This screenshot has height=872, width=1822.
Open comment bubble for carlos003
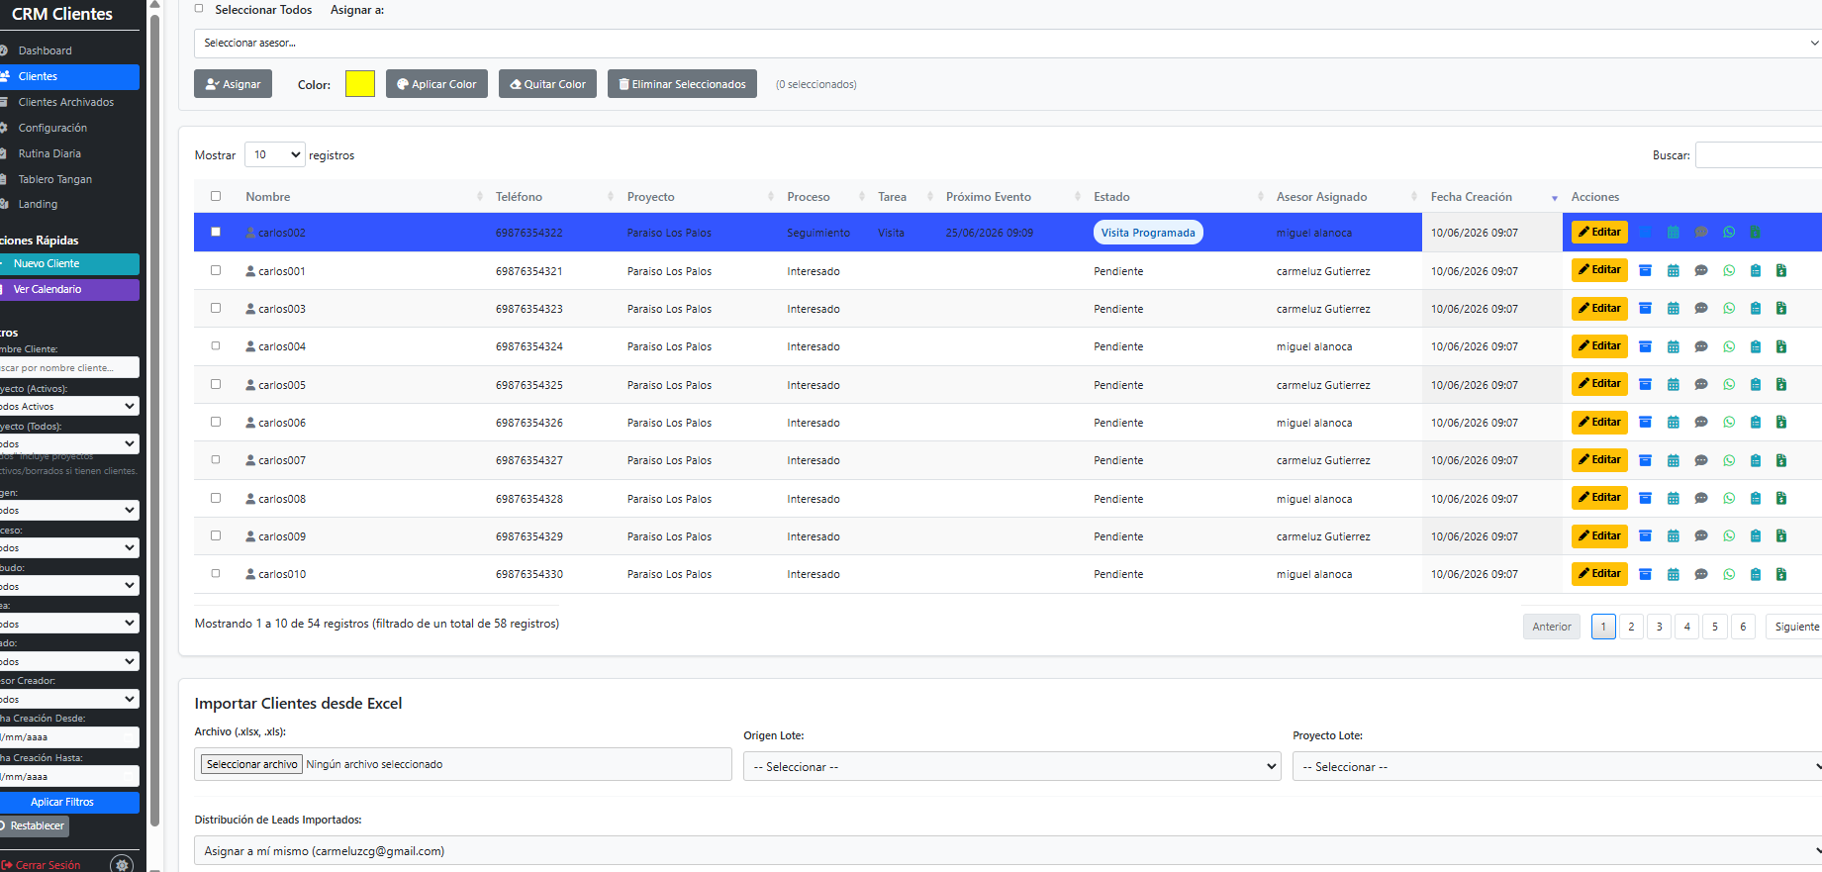click(x=1701, y=308)
